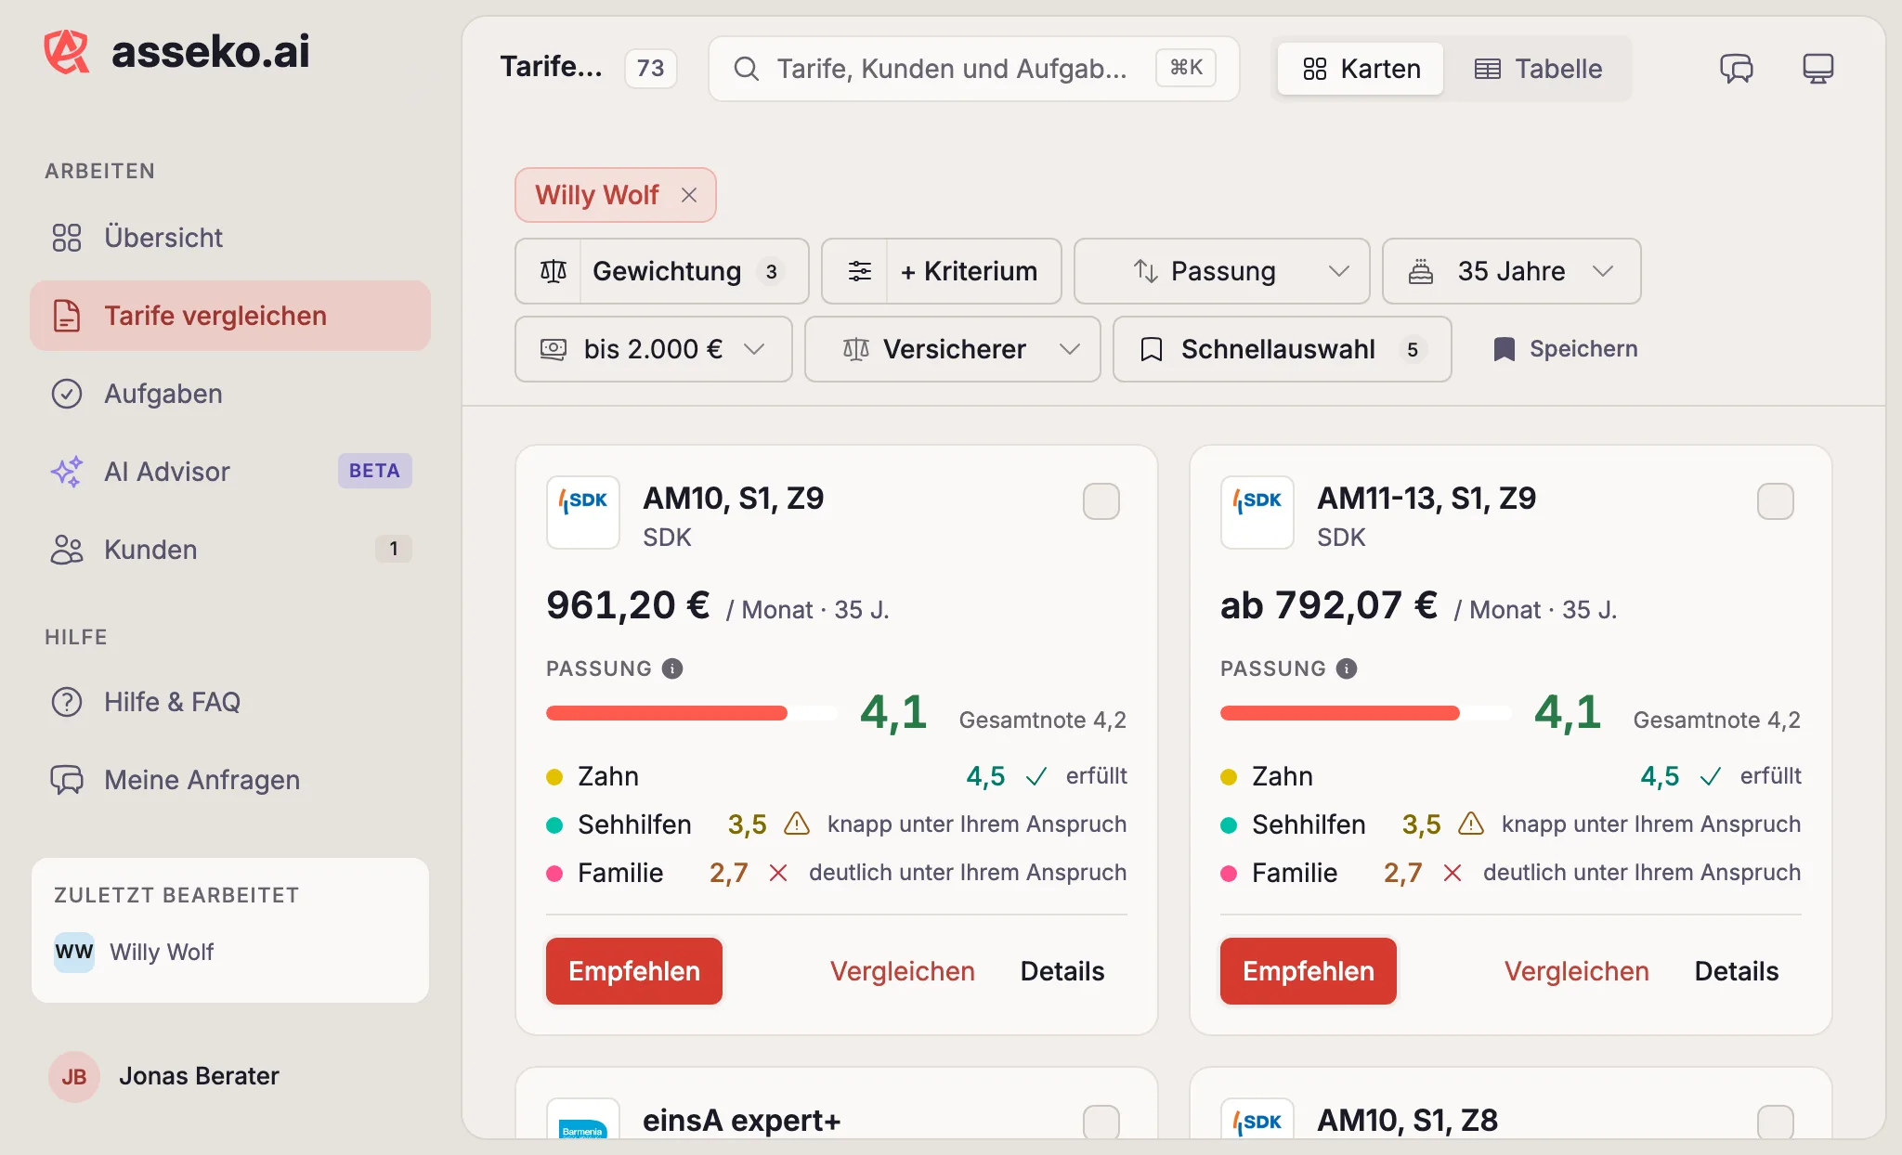Click the SDK logo of AM10, S1, Z9
Image resolution: width=1902 pixels, height=1155 pixels.
(583, 513)
